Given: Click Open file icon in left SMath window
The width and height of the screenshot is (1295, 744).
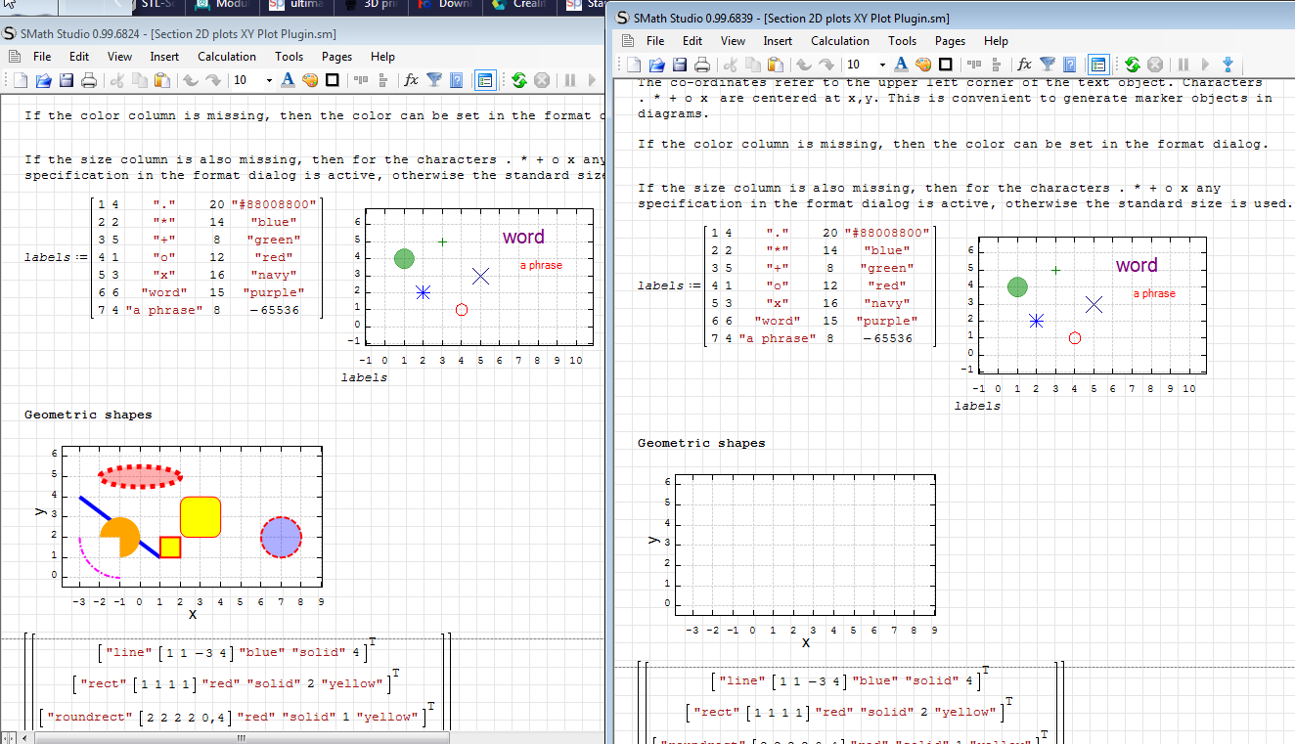Looking at the screenshot, I should click(x=44, y=80).
